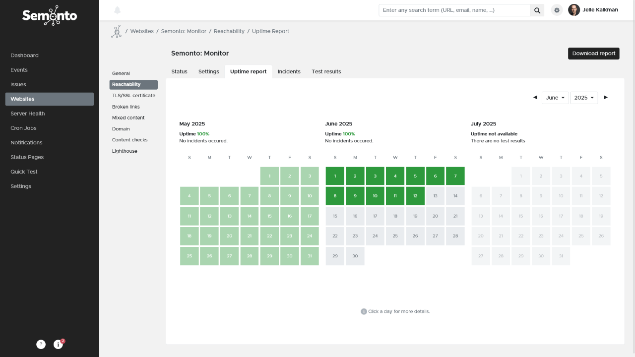Open Quick Test in the sidebar

tap(50, 172)
